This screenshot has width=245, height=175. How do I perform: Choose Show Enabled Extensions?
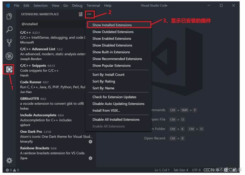119,39
